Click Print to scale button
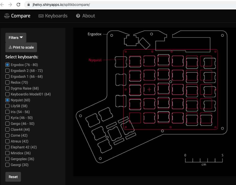The width and height of the screenshot is (236, 185). (21, 47)
